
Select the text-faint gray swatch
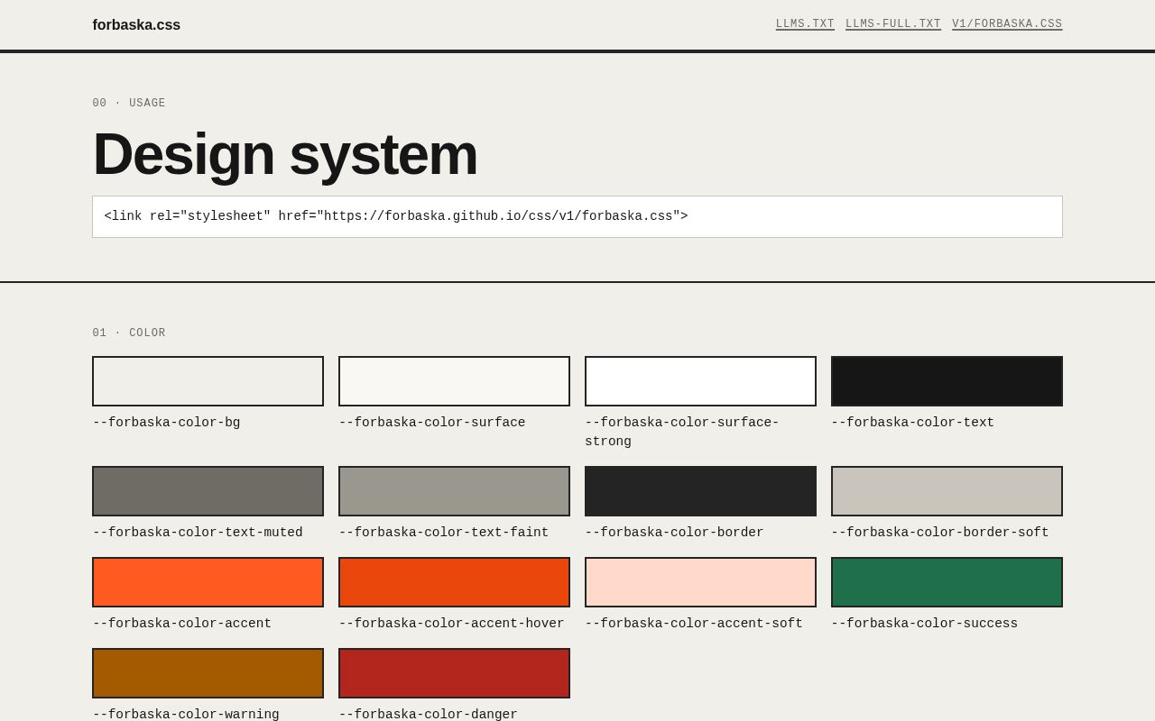point(454,491)
